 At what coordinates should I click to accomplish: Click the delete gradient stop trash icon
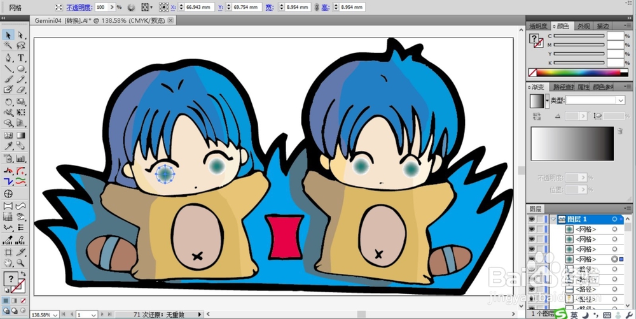619,131
